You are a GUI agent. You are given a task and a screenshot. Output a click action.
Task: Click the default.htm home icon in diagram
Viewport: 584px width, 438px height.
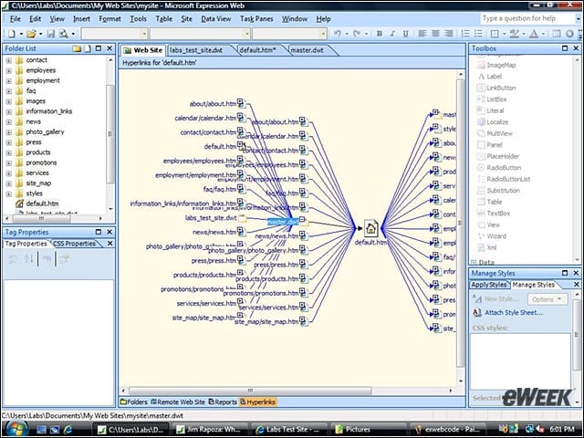click(x=370, y=228)
